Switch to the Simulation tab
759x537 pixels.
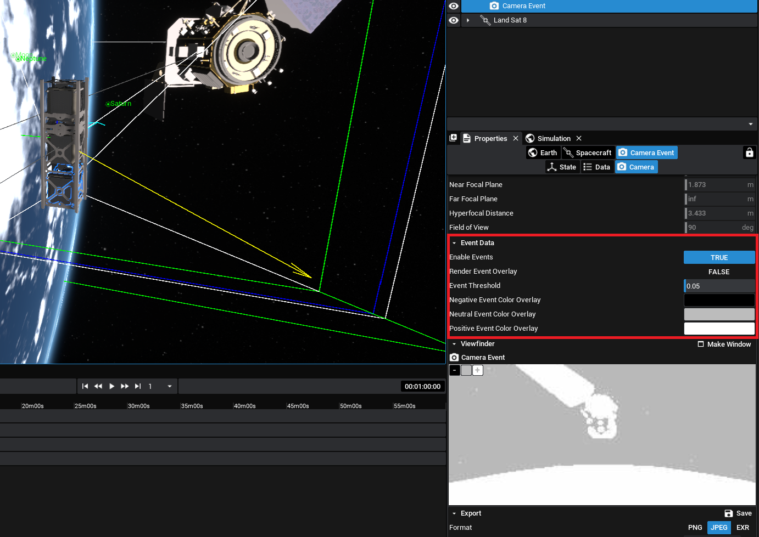(x=553, y=138)
